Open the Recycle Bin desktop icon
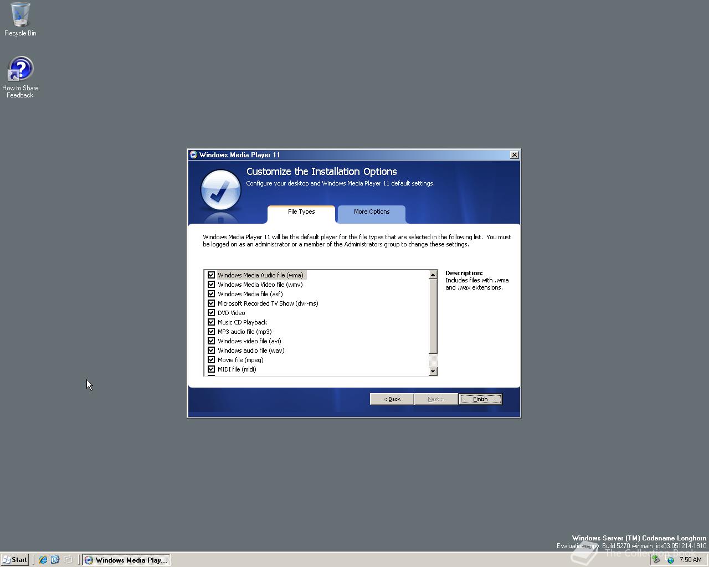The height and width of the screenshot is (567, 709). [20, 19]
